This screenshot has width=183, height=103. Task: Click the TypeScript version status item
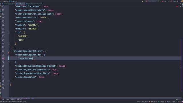coord(163,102)
